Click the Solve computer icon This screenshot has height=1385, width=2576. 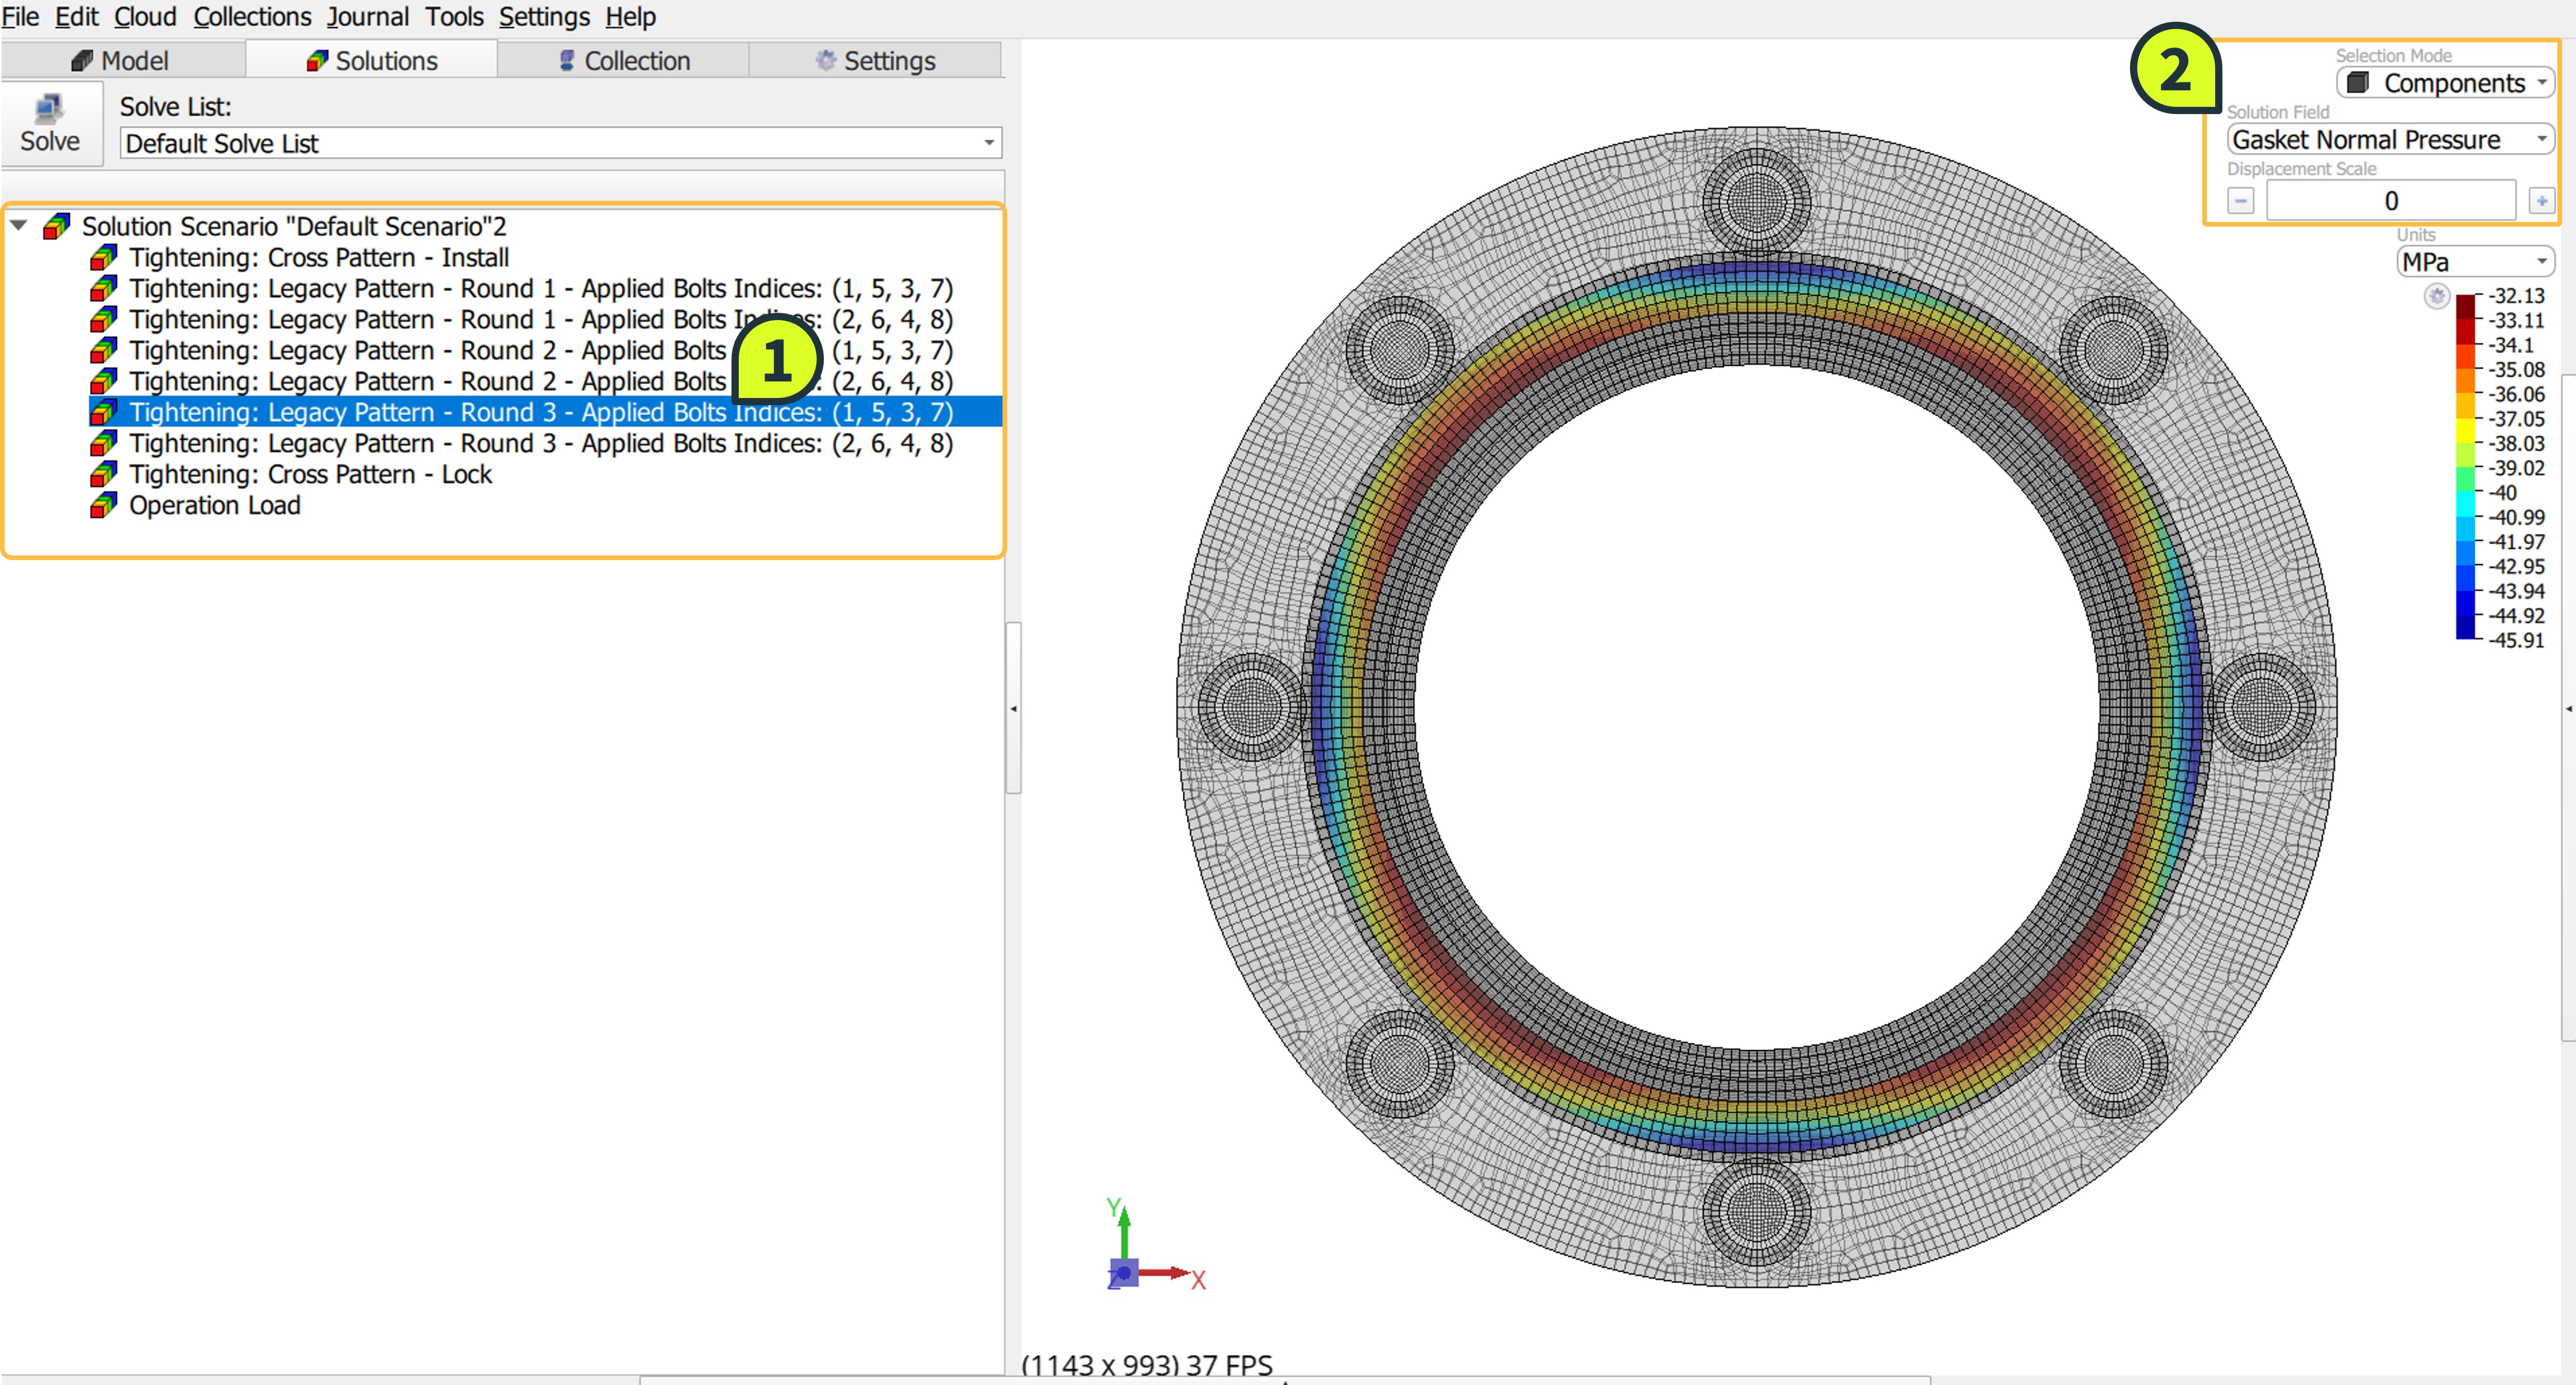tap(49, 109)
